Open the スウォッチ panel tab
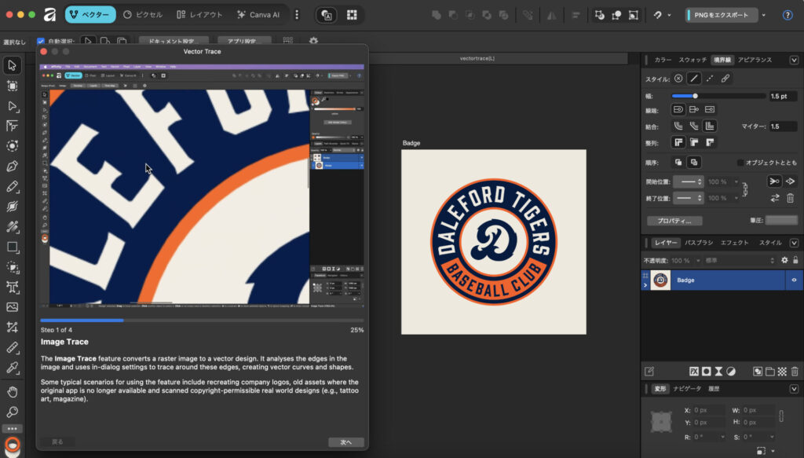Image resolution: width=804 pixels, height=458 pixels. pyautogui.click(x=693, y=60)
